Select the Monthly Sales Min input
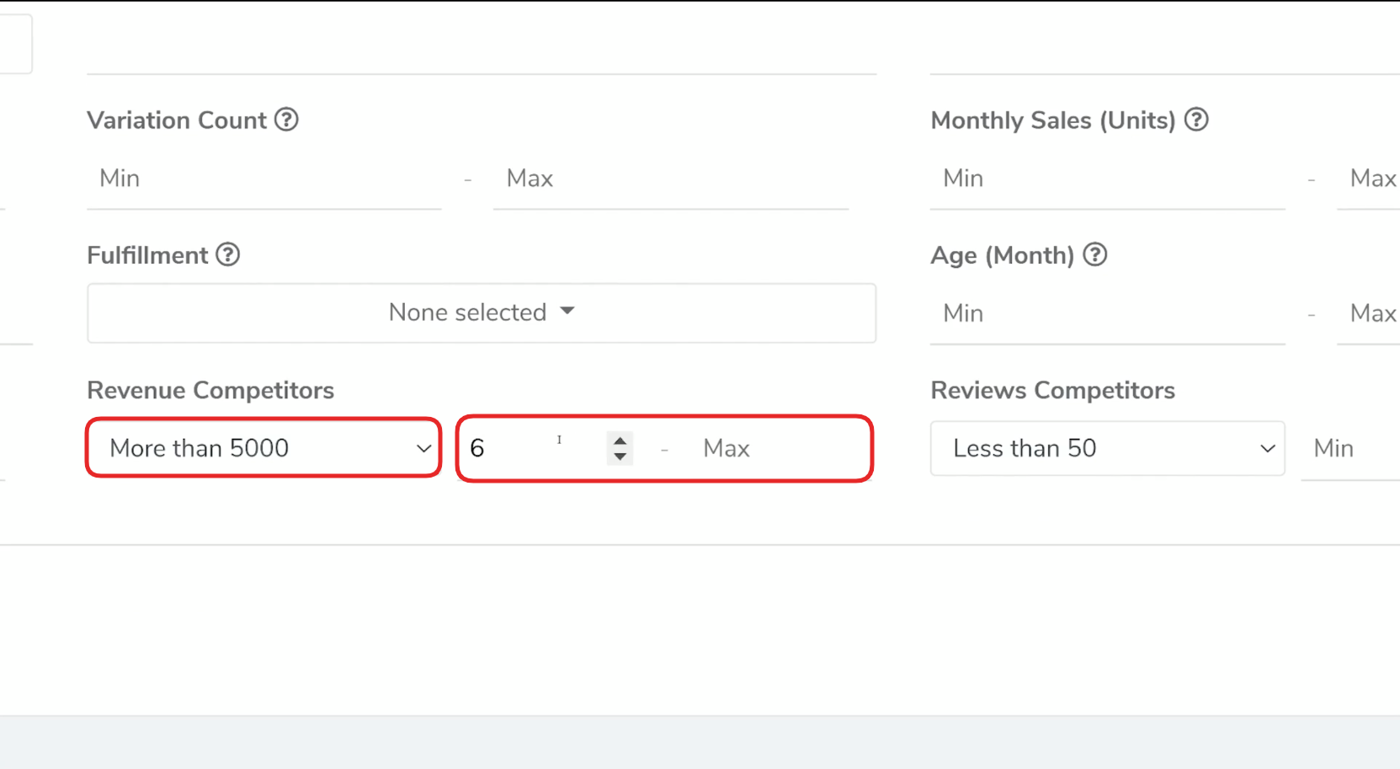The image size is (1400, 769). [1106, 179]
